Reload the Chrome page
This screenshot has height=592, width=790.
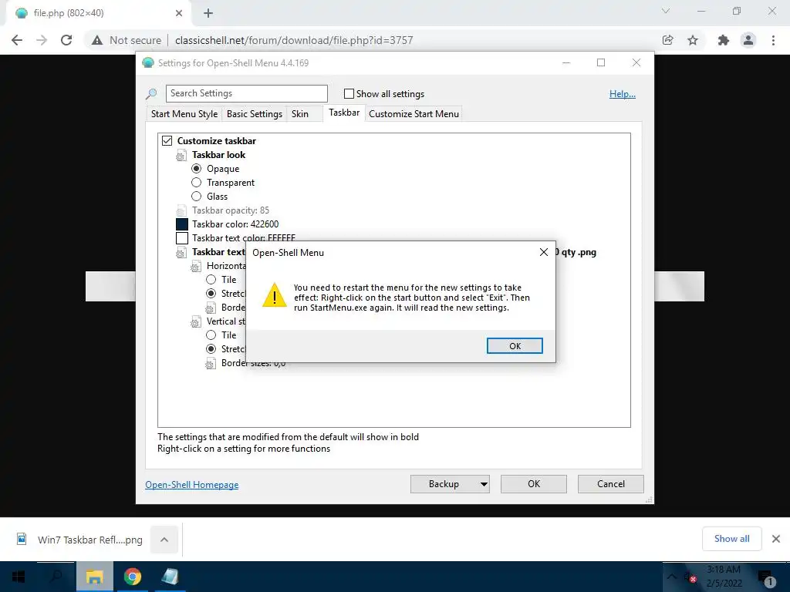click(x=66, y=40)
